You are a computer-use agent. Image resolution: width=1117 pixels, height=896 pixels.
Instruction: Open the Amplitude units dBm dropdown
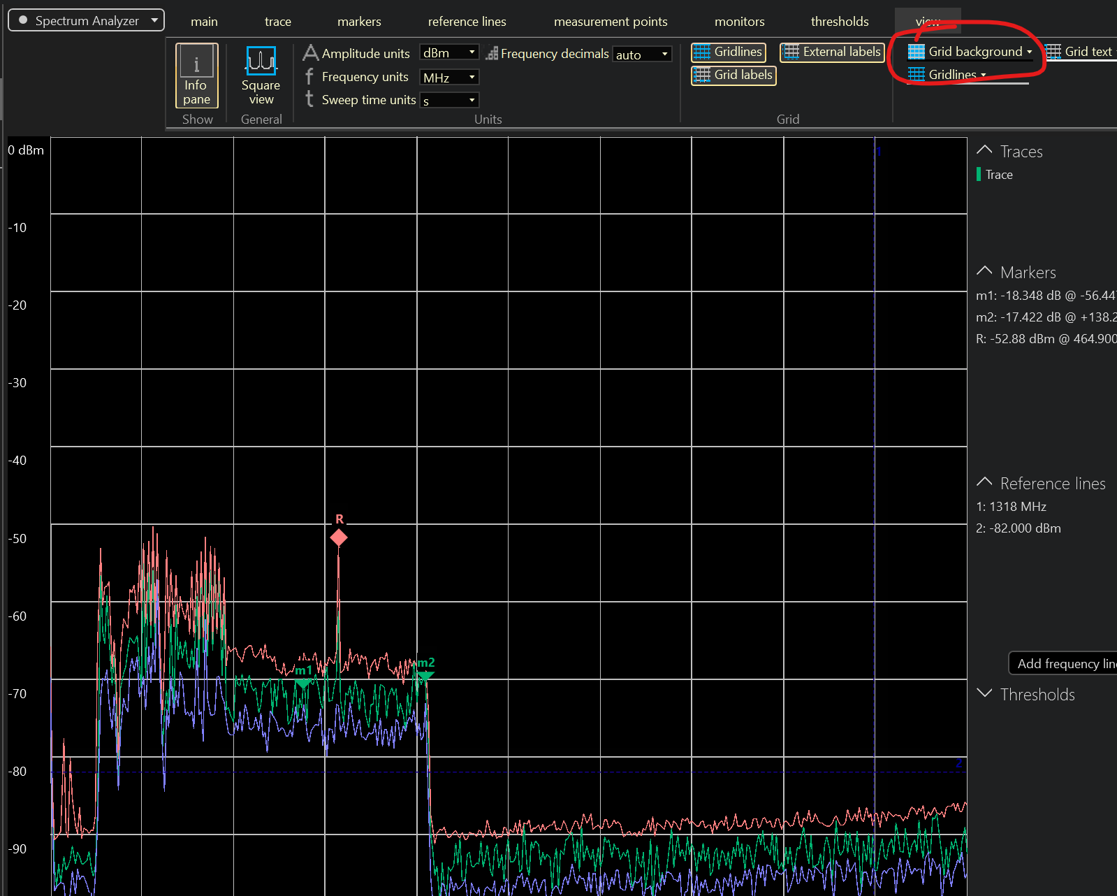[x=449, y=53]
